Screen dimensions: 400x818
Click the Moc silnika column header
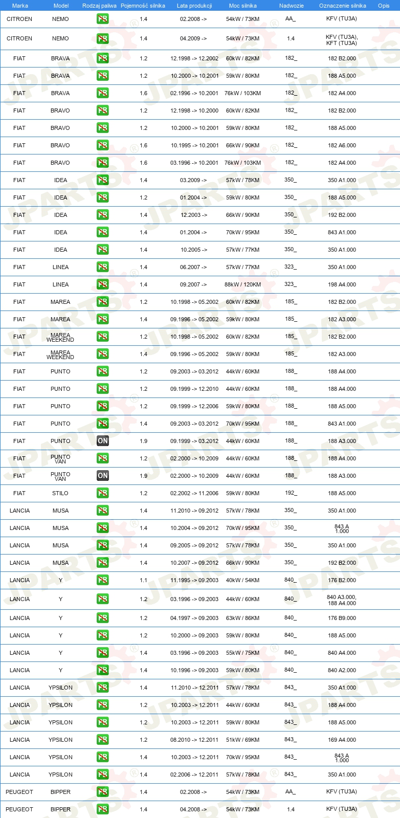243,6
